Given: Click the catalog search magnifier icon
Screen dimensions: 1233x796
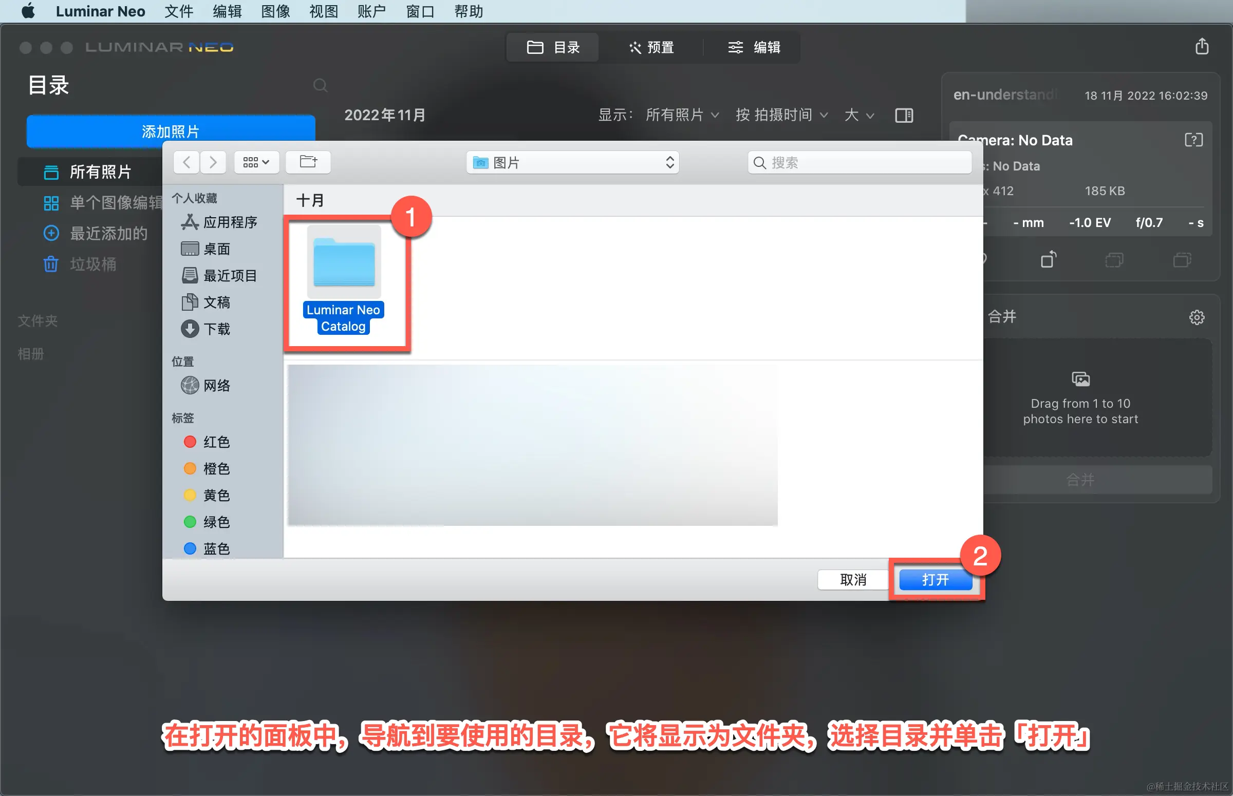Looking at the screenshot, I should coord(320,85).
